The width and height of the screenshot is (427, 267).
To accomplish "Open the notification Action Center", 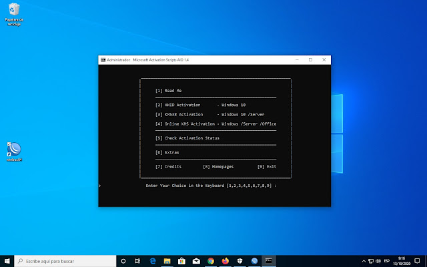I will (417, 261).
